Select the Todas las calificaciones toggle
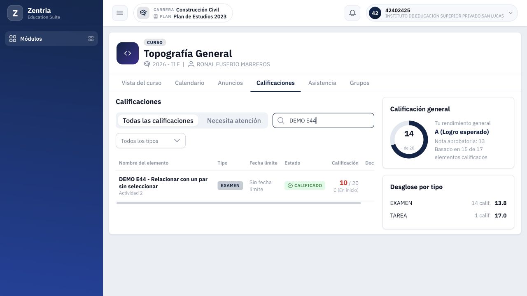This screenshot has height=296, width=527. click(x=158, y=120)
